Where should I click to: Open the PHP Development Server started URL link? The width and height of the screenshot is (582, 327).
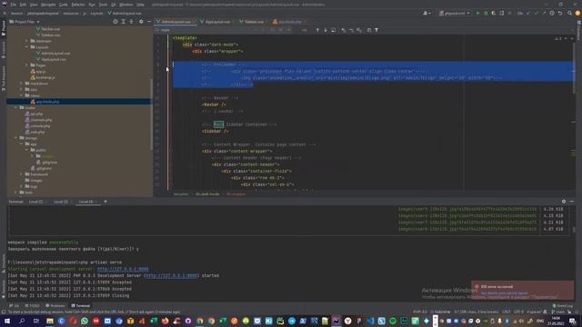pos(171,276)
